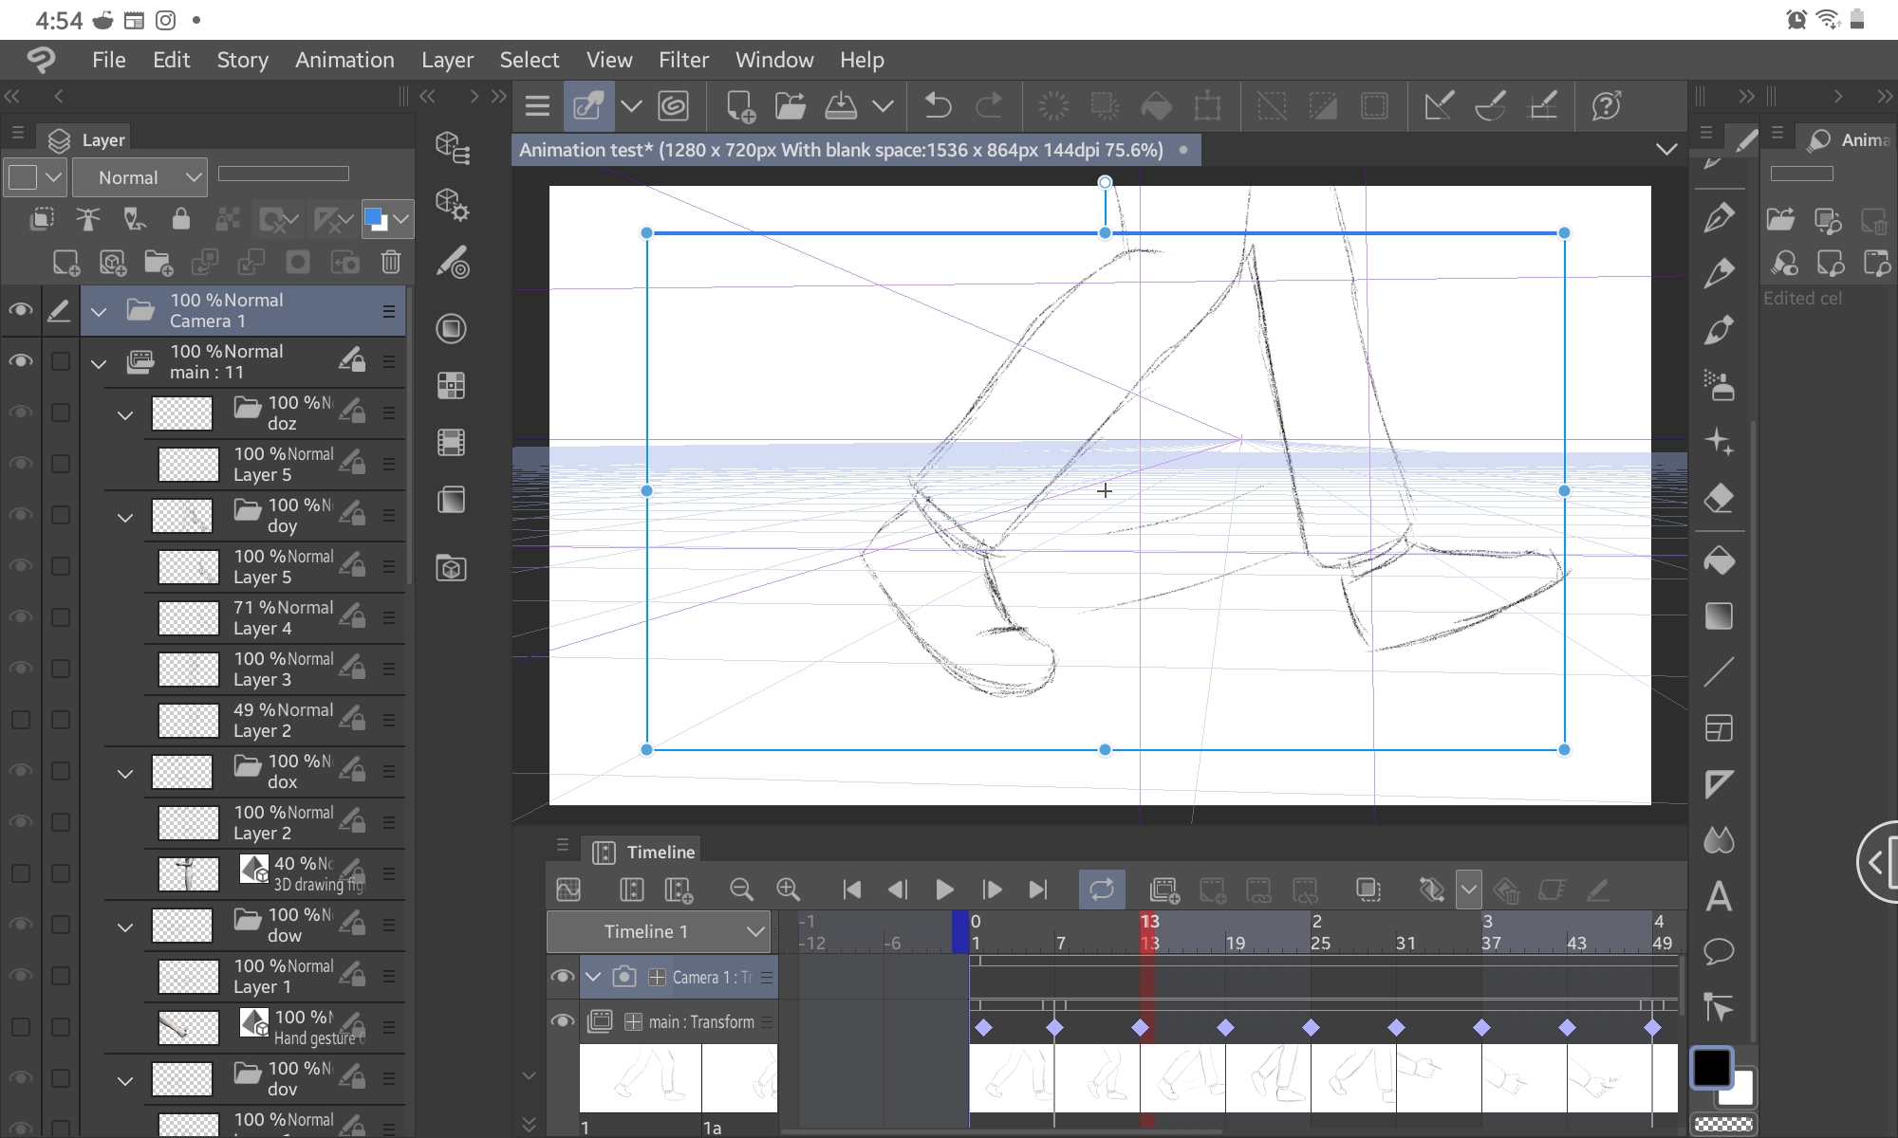Select the Eraser tool in the right toolbar
1898x1138 pixels.
(1719, 499)
